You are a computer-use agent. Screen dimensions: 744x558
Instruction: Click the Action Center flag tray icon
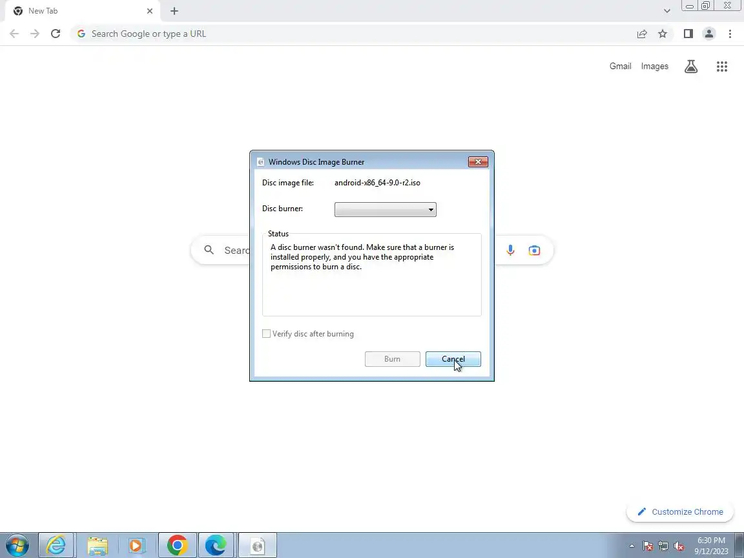[647, 546]
